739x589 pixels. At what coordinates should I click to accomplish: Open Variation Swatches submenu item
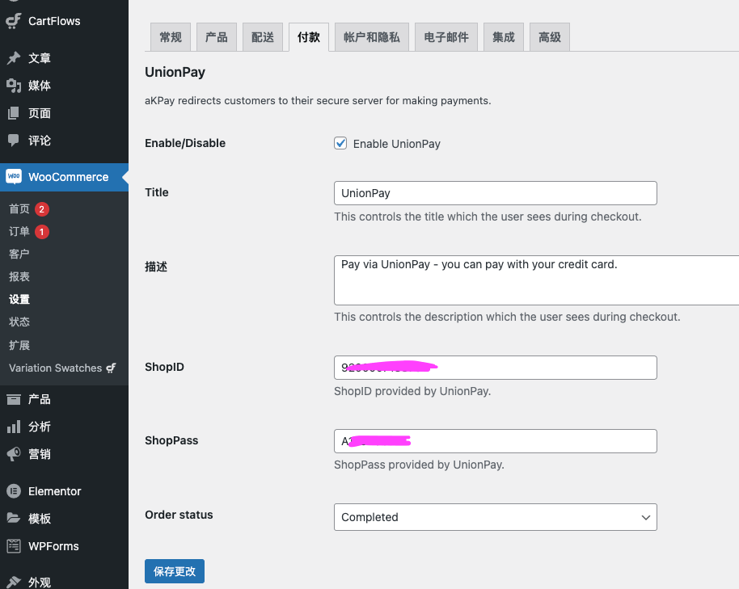coord(64,368)
